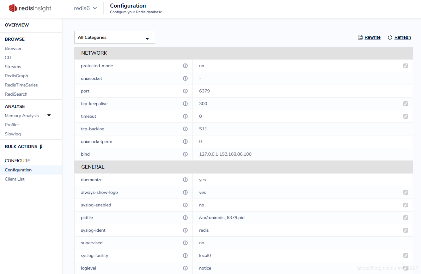This screenshot has width=421, height=274.
Task: Go to the Overview page
Action: click(x=17, y=25)
